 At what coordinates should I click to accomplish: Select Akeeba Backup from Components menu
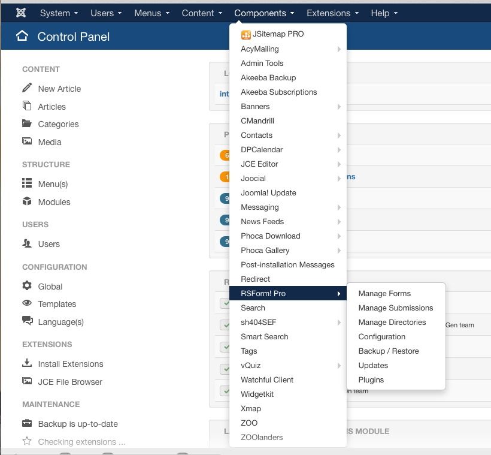point(268,77)
